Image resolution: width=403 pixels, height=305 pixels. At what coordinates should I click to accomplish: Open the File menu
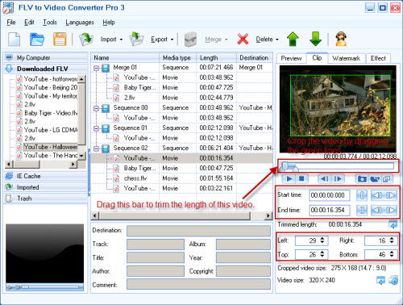[x=11, y=23]
